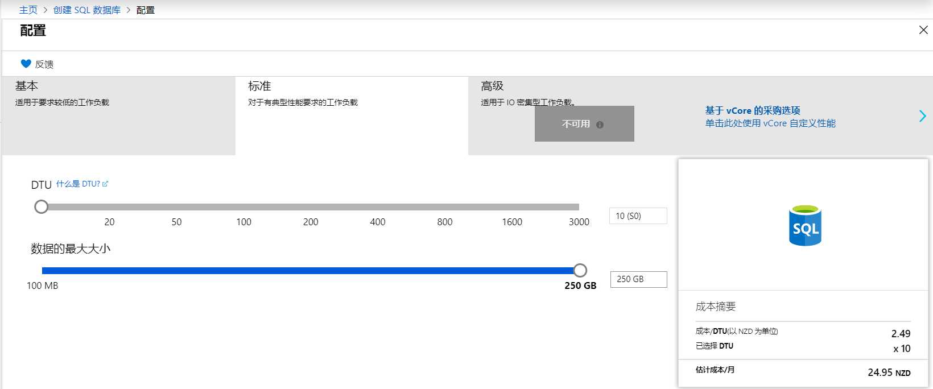The width and height of the screenshot is (933, 389).
Task: Click 基于 vCore 的采购选项 link
Action: (753, 110)
